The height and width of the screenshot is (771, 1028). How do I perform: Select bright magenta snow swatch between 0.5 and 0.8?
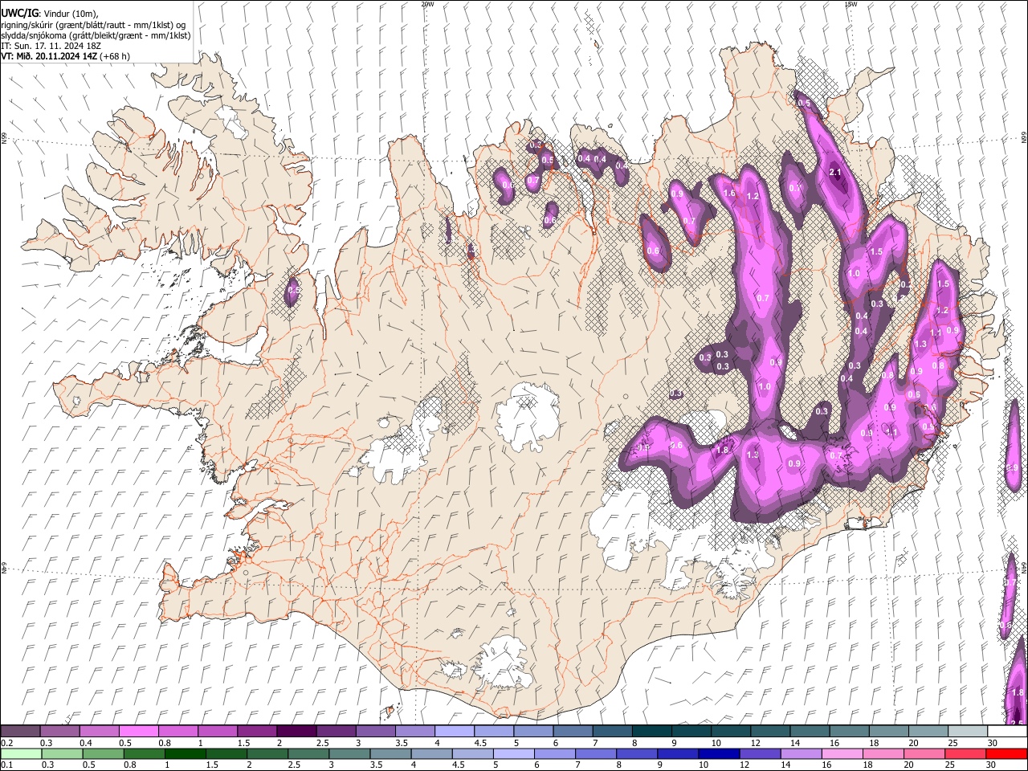pyautogui.click(x=138, y=731)
